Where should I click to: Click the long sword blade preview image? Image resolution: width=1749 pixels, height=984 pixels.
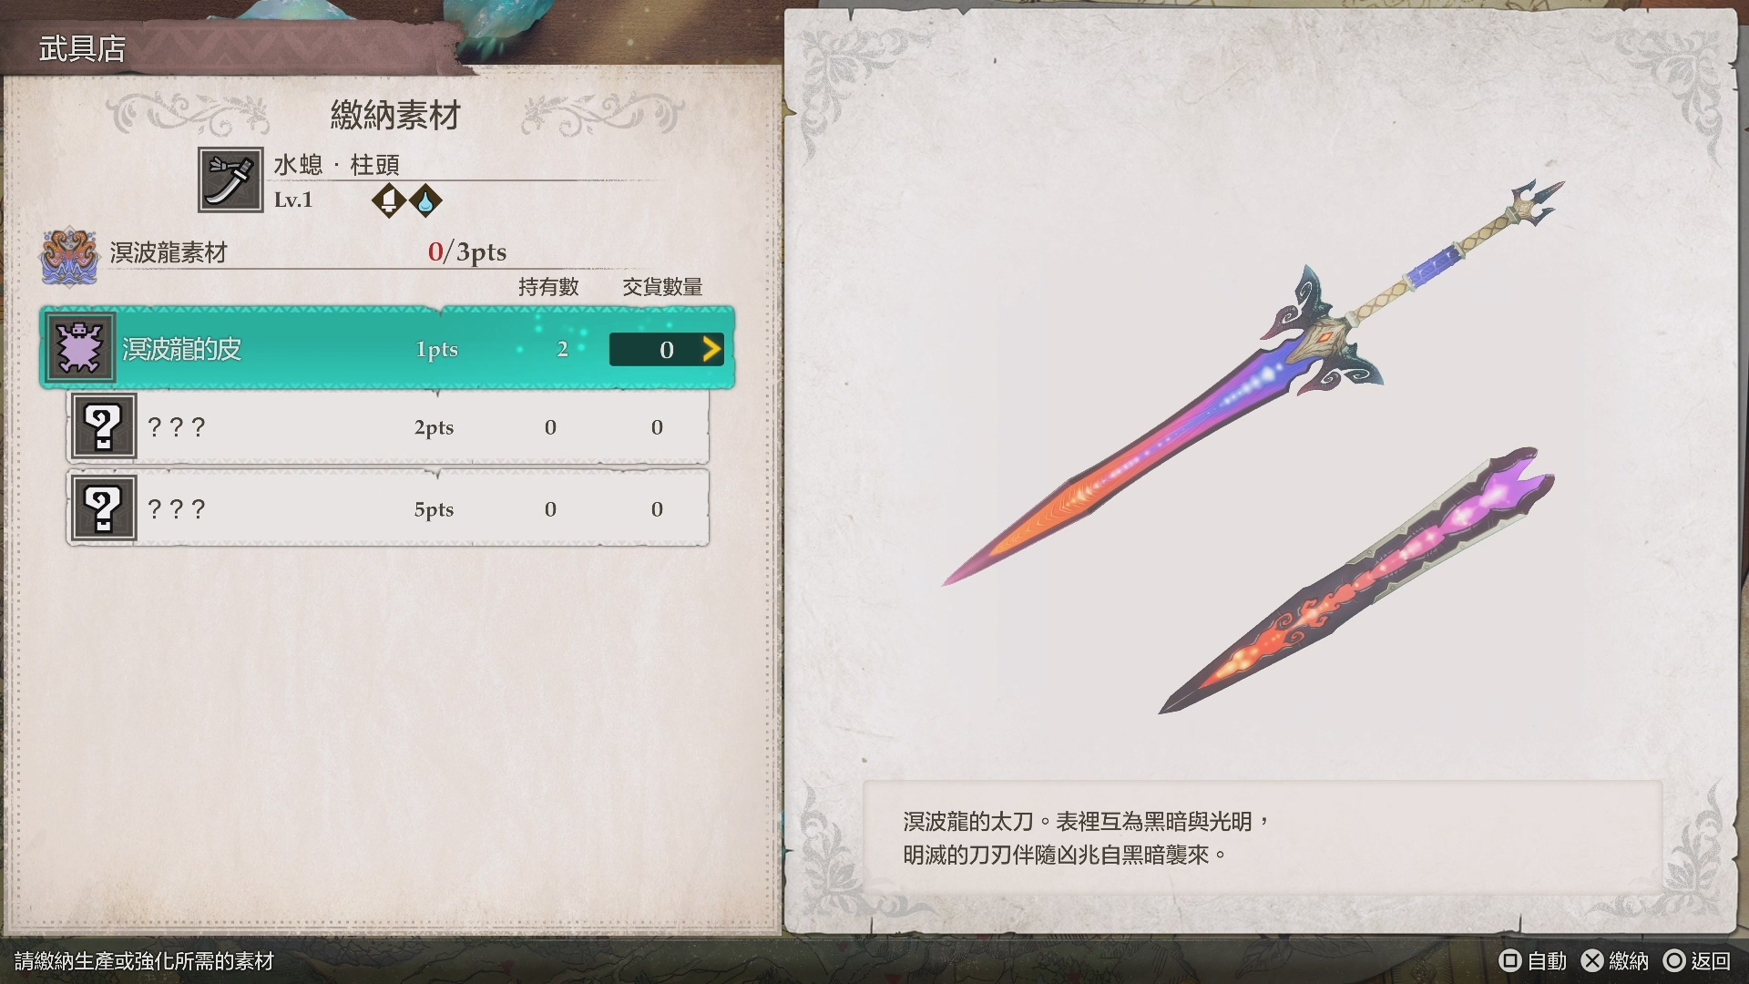[x=1253, y=383]
